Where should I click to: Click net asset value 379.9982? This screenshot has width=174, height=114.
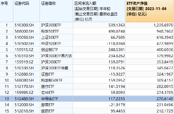tap(165, 56)
